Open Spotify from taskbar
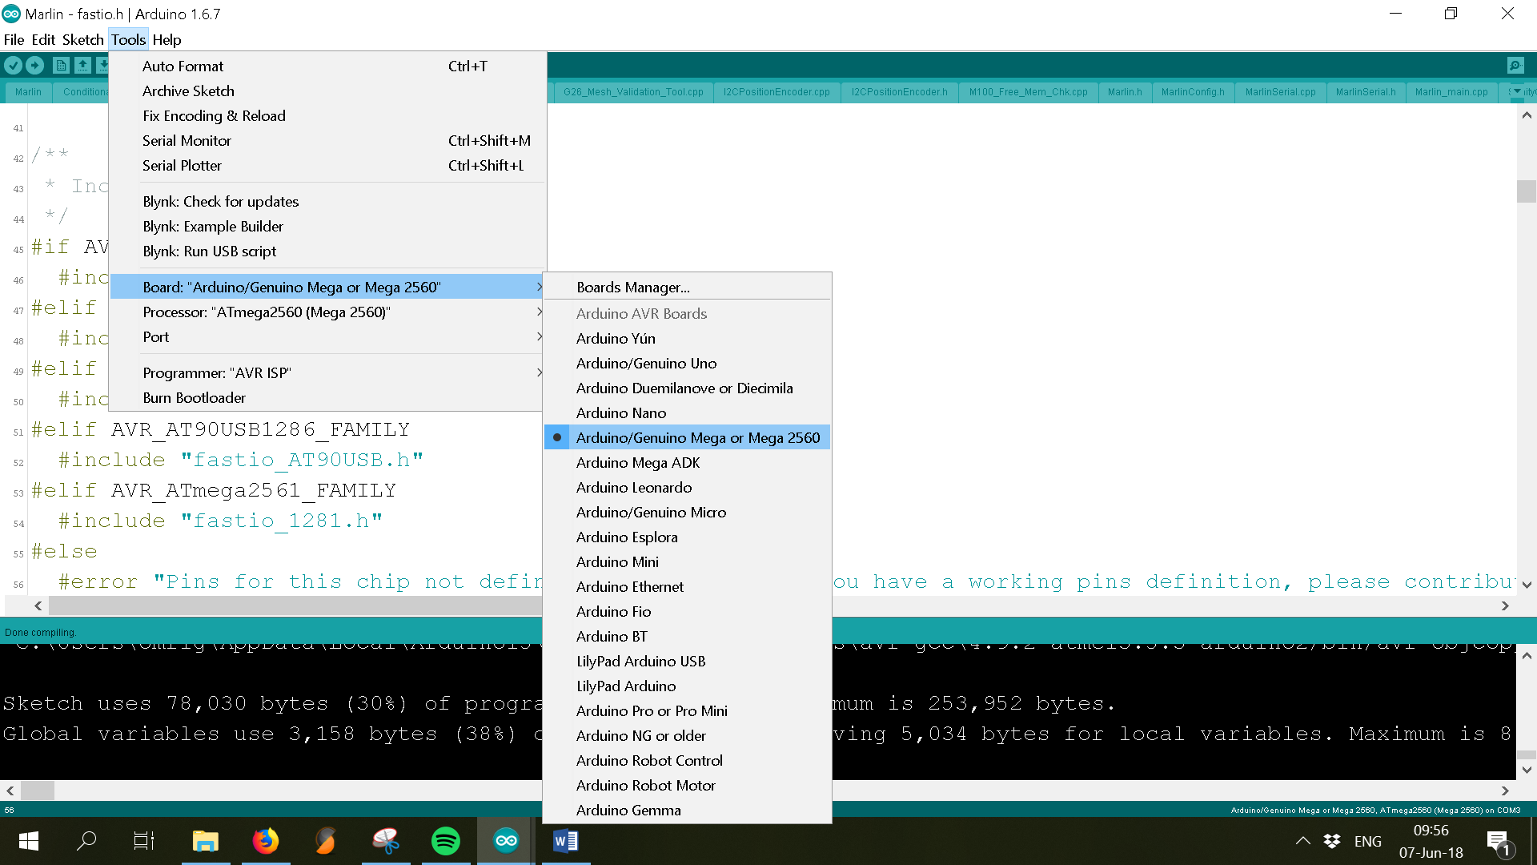The image size is (1537, 865). [446, 841]
